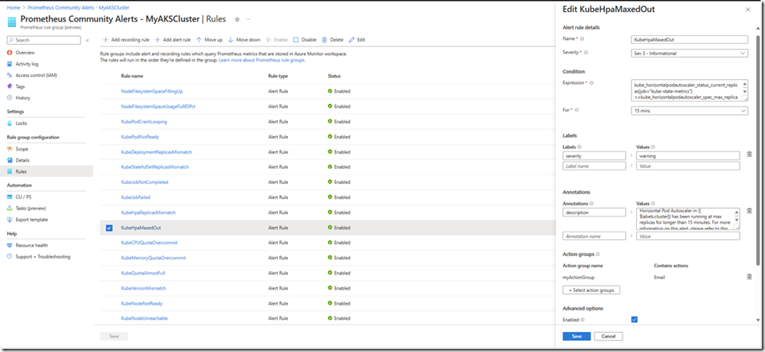Screen dimensions: 765x352
Task: Open Learn more about Prometheus rule groups
Action: point(262,60)
